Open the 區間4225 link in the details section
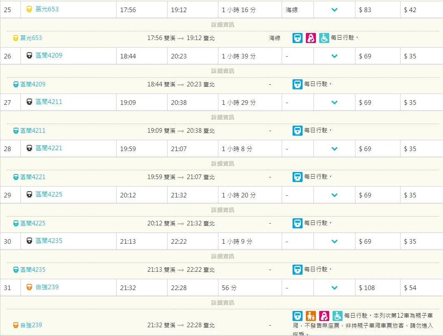 33,223
